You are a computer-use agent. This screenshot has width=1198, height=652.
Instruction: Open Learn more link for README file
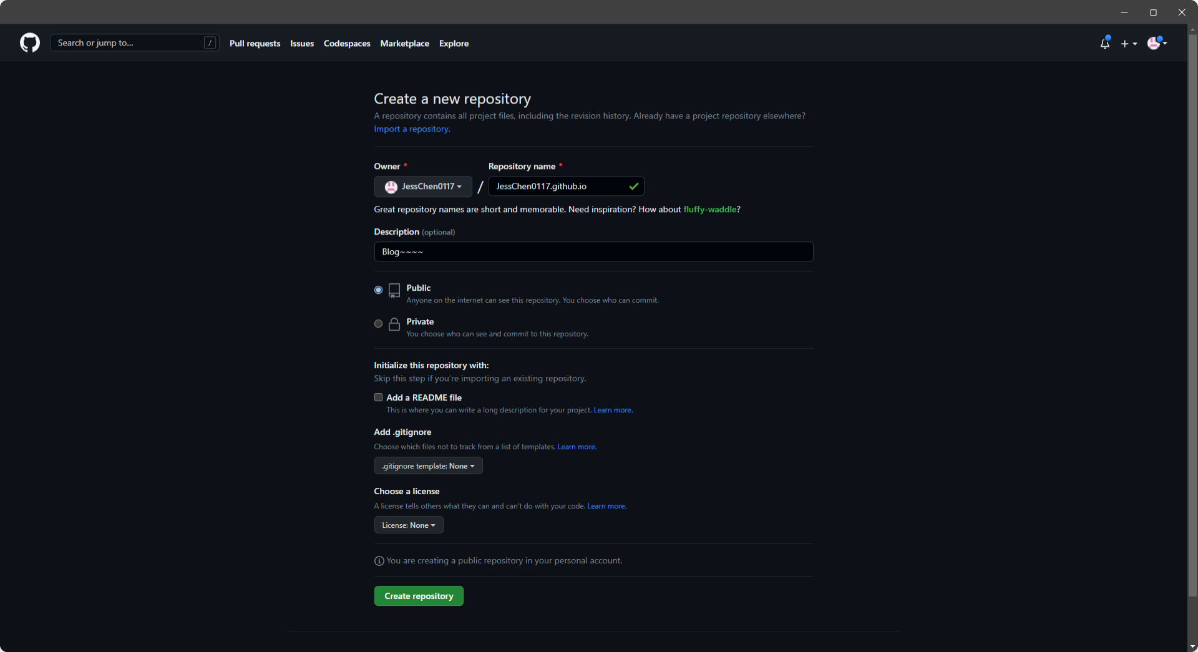pos(613,410)
